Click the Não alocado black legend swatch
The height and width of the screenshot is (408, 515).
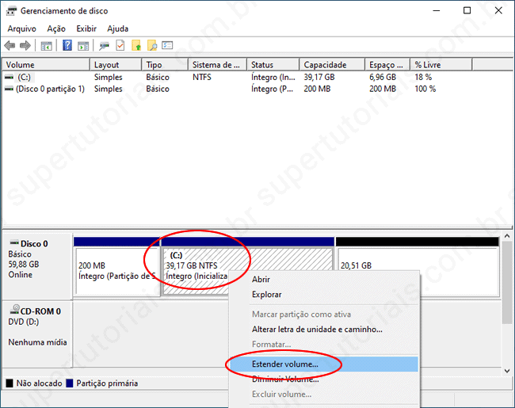tap(10, 383)
